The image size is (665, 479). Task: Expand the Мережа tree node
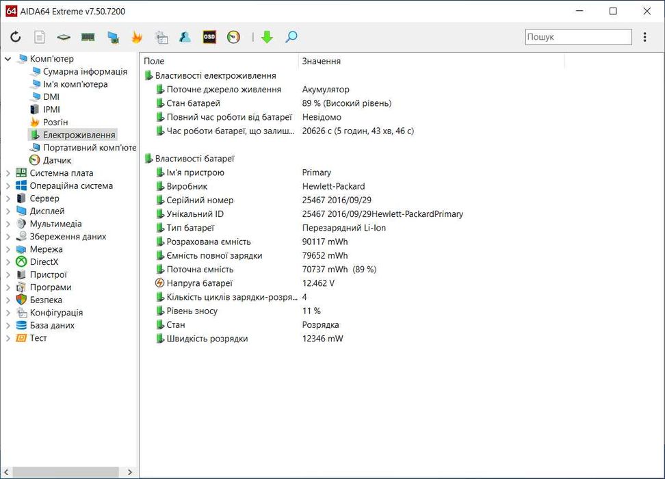point(8,250)
